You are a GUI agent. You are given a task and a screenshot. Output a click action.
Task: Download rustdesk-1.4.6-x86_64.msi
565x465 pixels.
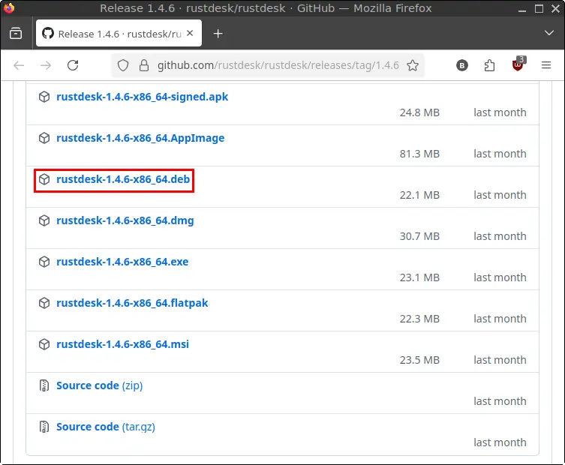tap(122, 344)
